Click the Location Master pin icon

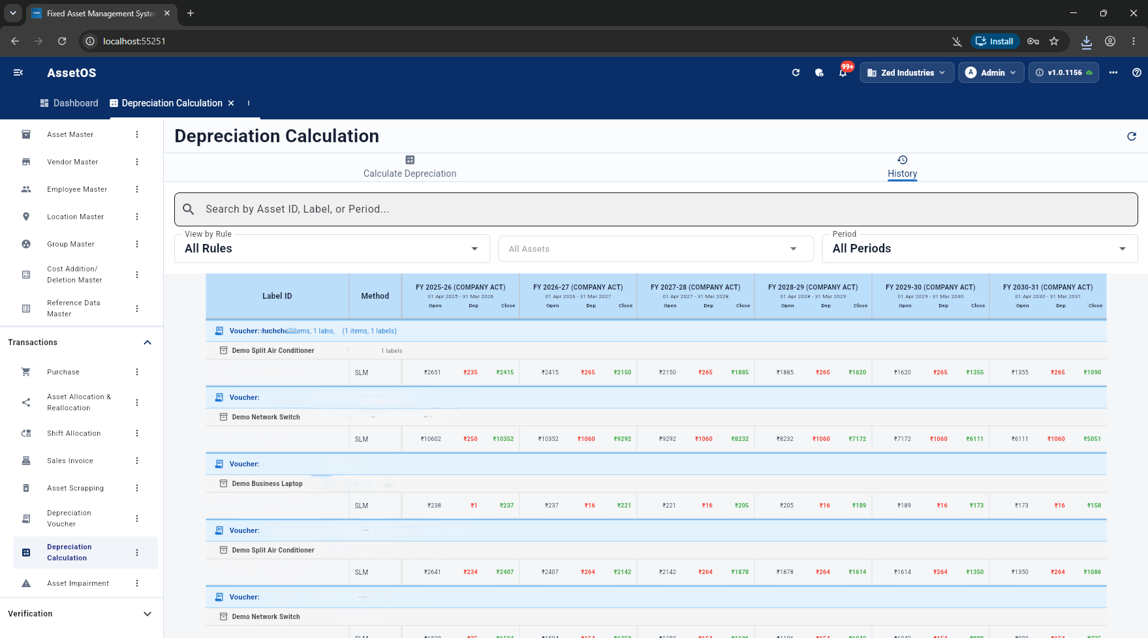(26, 217)
